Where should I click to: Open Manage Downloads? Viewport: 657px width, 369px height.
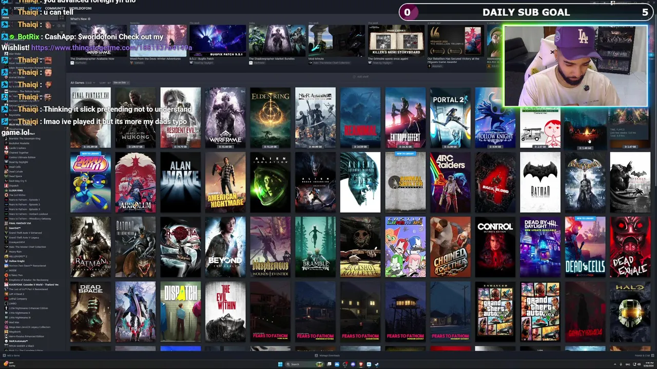[x=327, y=356]
